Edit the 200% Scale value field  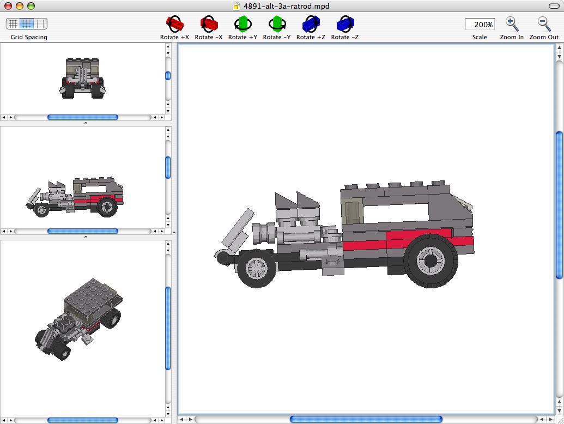479,24
